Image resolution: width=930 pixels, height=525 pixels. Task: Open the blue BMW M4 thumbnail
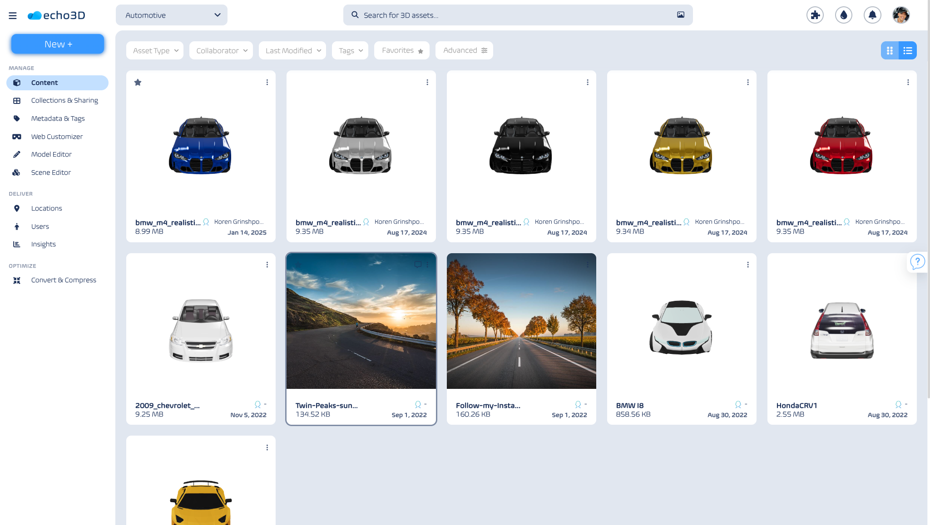[200, 145]
